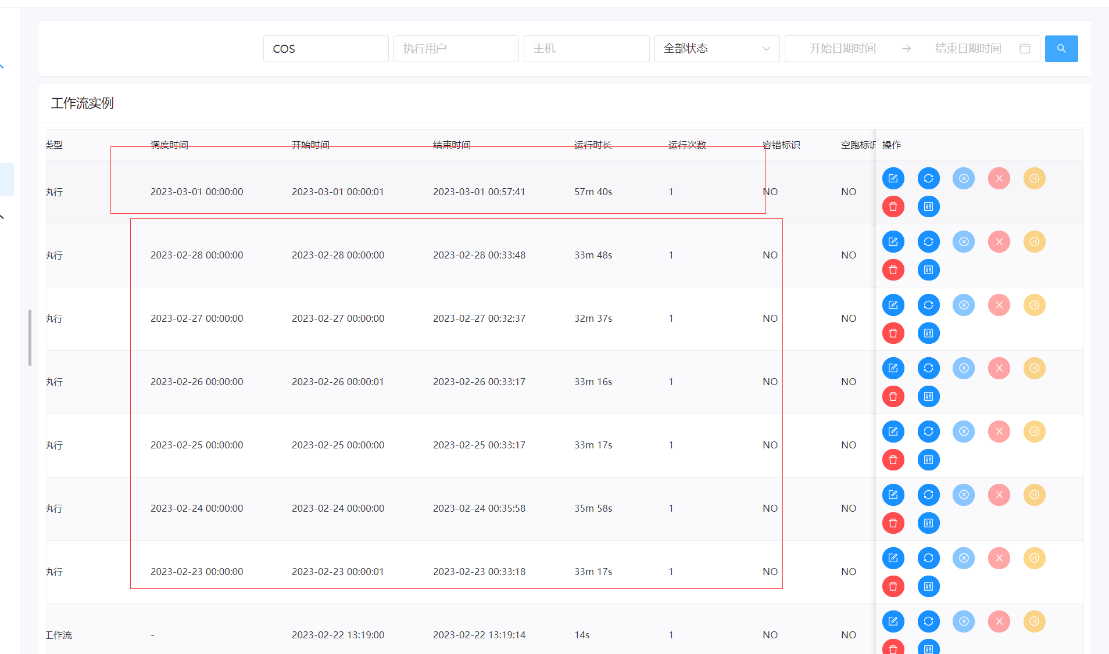1109x654 pixels.
Task: Stop the 2023-02-22 instance via X icon
Action: click(999, 621)
